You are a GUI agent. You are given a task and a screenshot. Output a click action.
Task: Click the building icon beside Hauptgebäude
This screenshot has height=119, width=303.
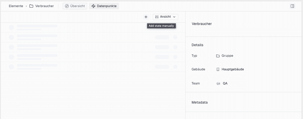[218, 69]
